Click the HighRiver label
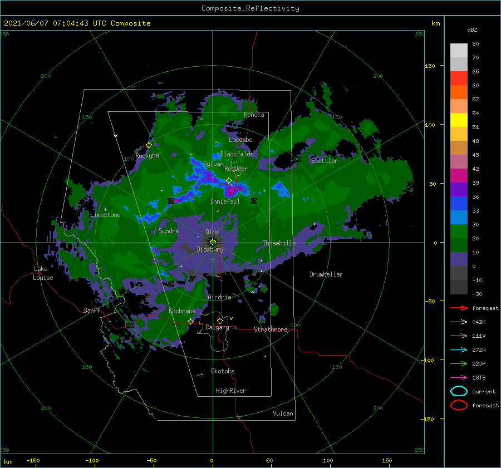This screenshot has height=468, width=501. point(231,391)
